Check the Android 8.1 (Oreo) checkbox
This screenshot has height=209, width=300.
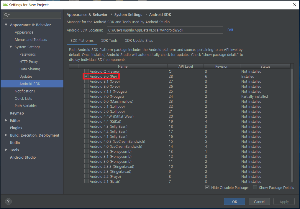coord(86,81)
